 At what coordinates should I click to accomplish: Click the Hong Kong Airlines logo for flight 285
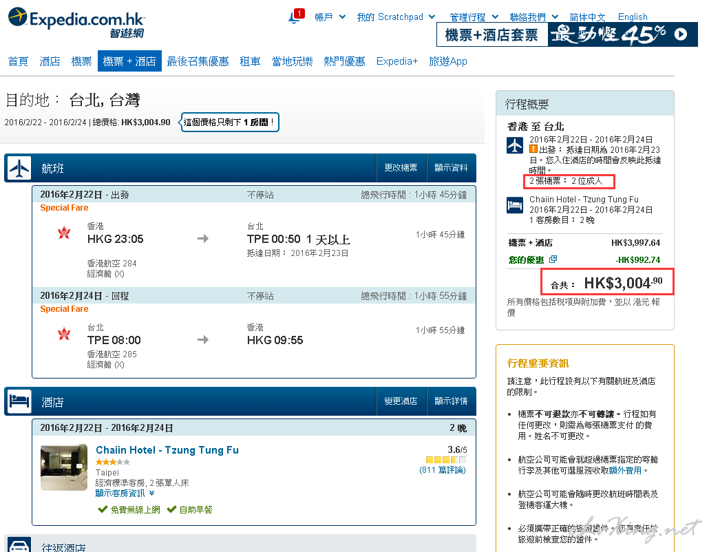(x=64, y=334)
